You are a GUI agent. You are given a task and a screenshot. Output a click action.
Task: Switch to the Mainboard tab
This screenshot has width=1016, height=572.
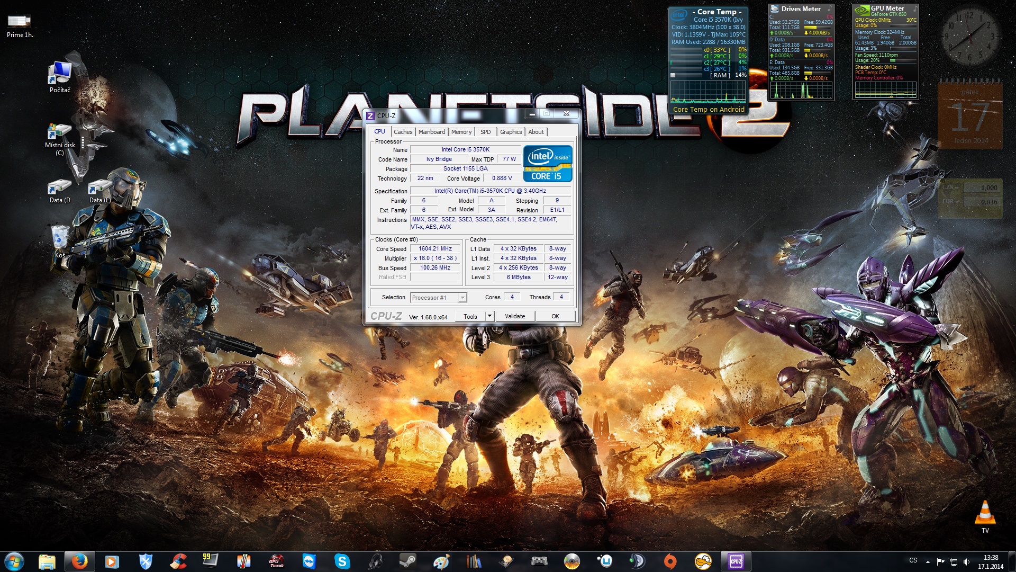[x=431, y=132]
